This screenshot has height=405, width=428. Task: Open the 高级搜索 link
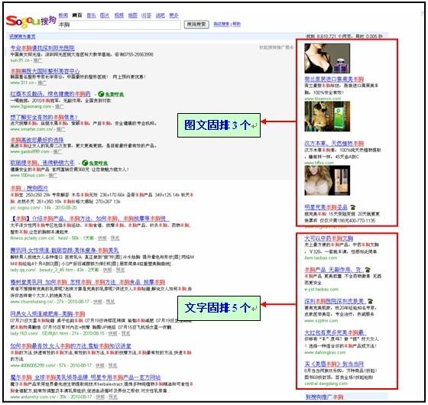point(222,24)
